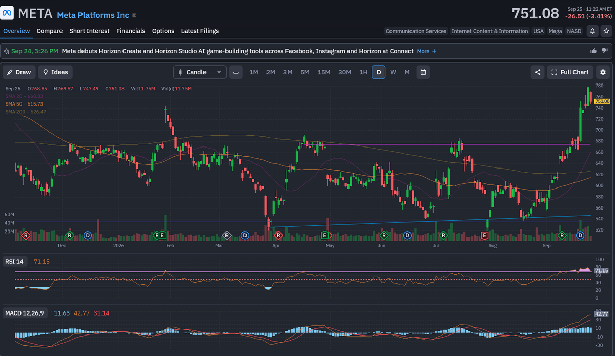Toggle the extended hours bracket button
The height and width of the screenshot is (356, 615).
(236, 72)
